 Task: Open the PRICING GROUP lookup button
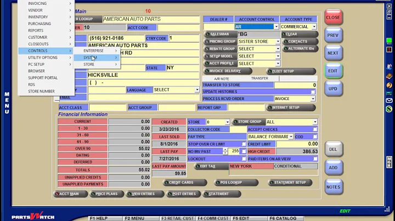(x=219, y=42)
